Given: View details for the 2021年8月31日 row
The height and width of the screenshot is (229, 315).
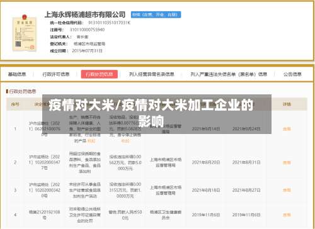Looking at the screenshot, I should [287, 162].
